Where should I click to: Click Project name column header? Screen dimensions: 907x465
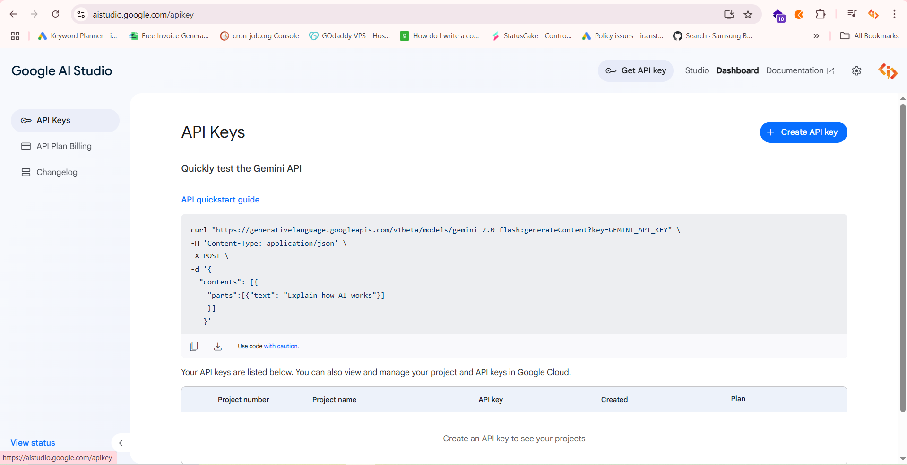click(334, 400)
